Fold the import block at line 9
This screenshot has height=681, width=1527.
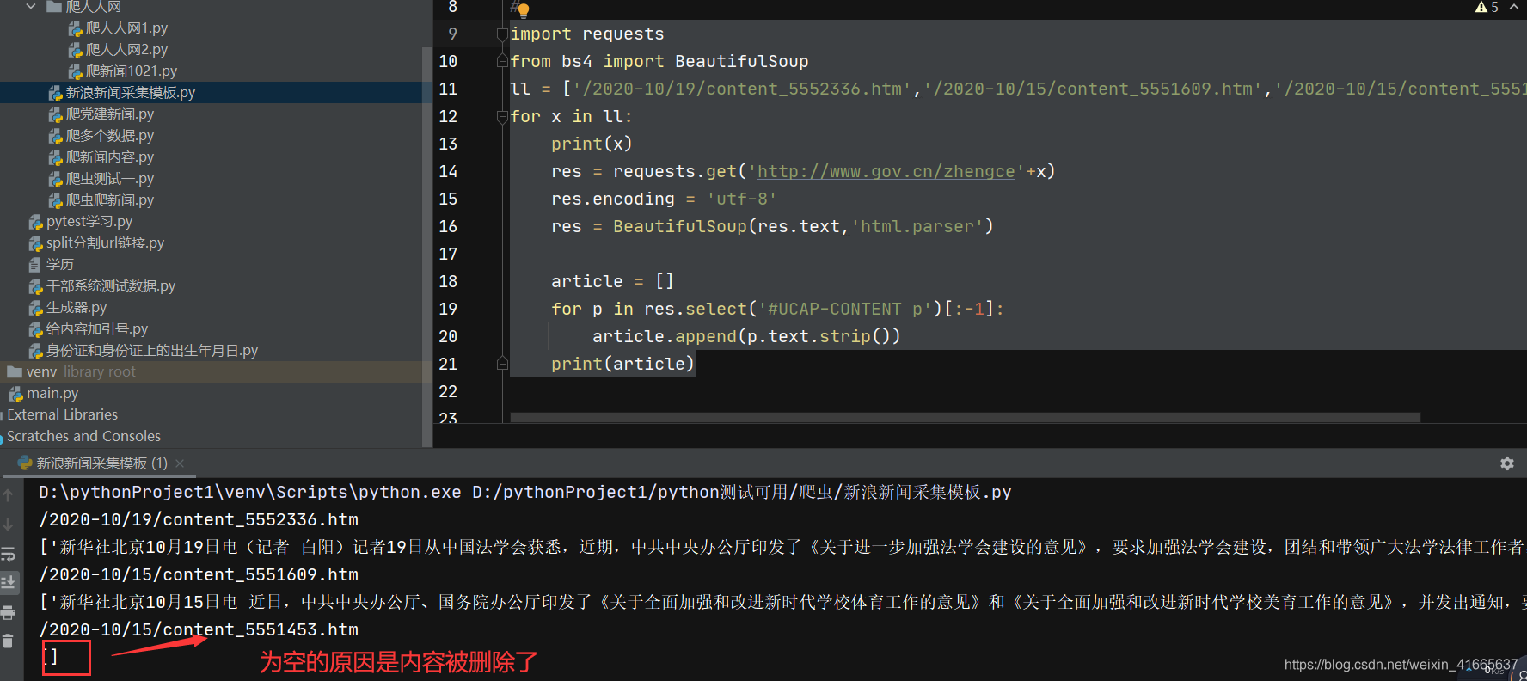(x=502, y=34)
